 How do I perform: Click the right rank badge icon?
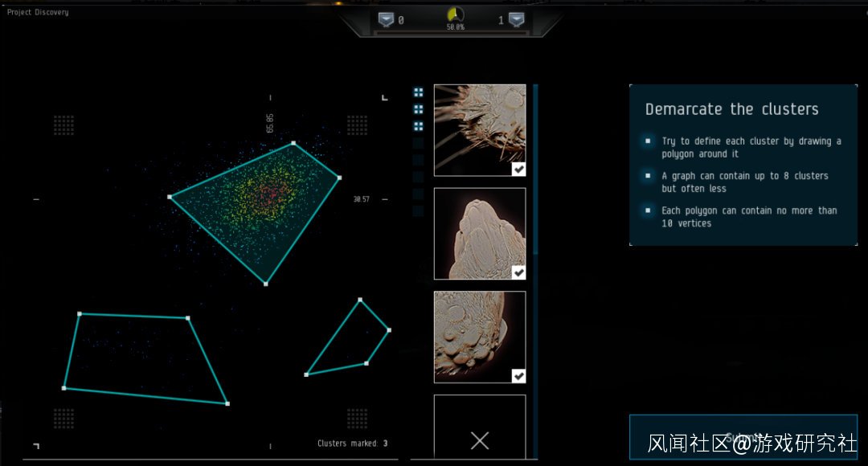pos(516,20)
